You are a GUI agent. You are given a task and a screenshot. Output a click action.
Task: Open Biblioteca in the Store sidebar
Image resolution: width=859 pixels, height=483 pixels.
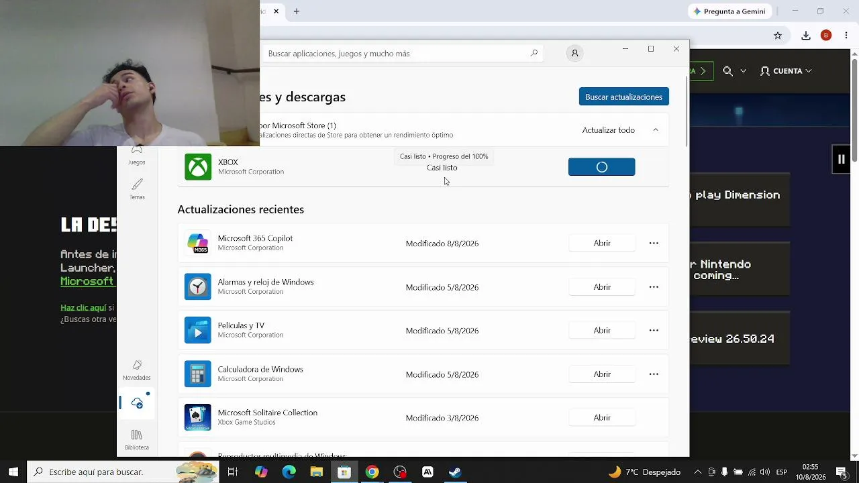coord(137,440)
